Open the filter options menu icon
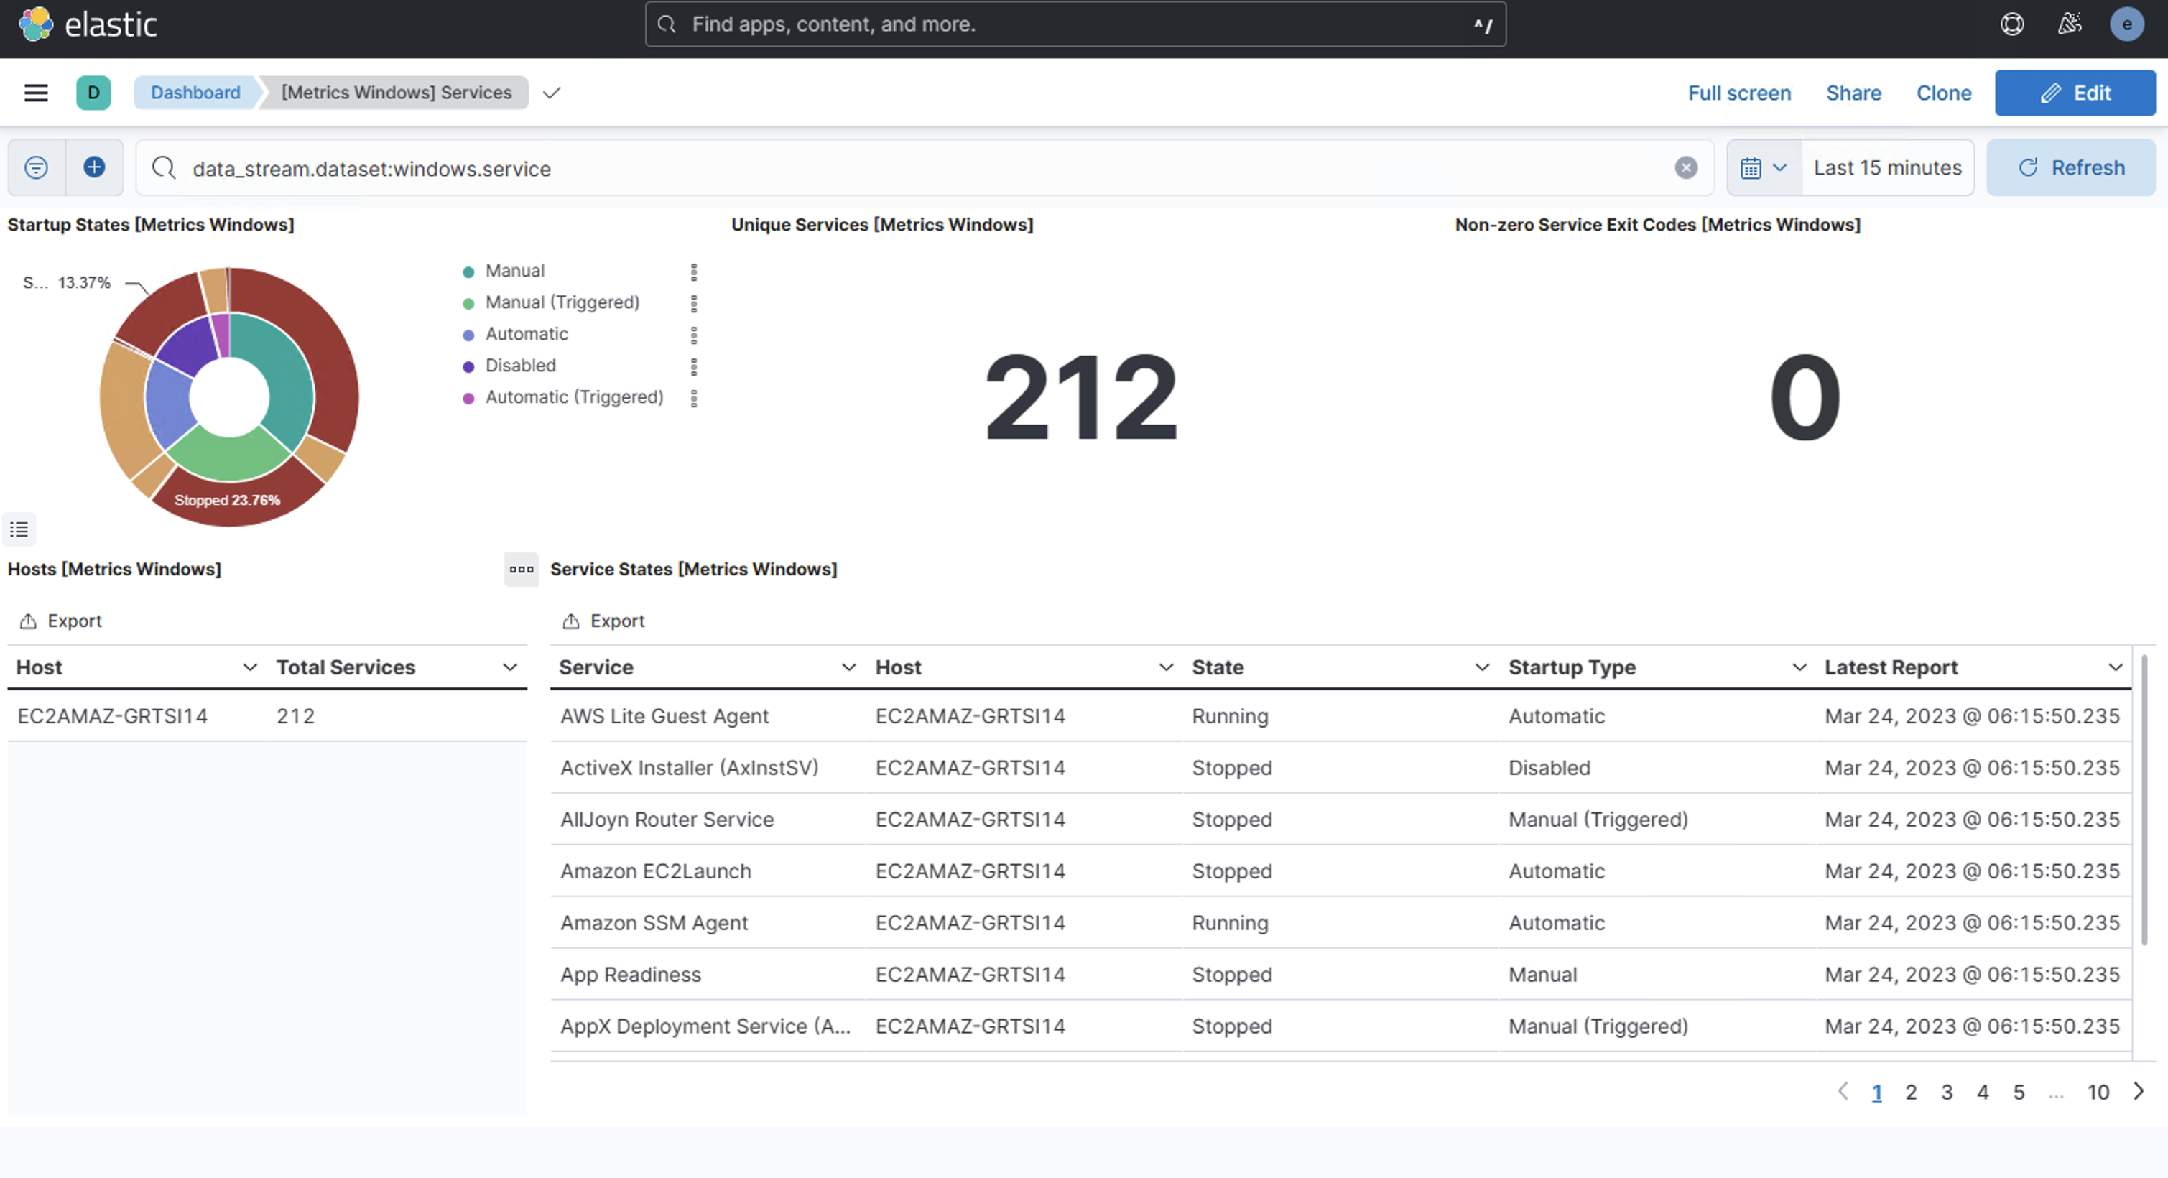Viewport: 2168px width, 1178px height. [x=36, y=167]
